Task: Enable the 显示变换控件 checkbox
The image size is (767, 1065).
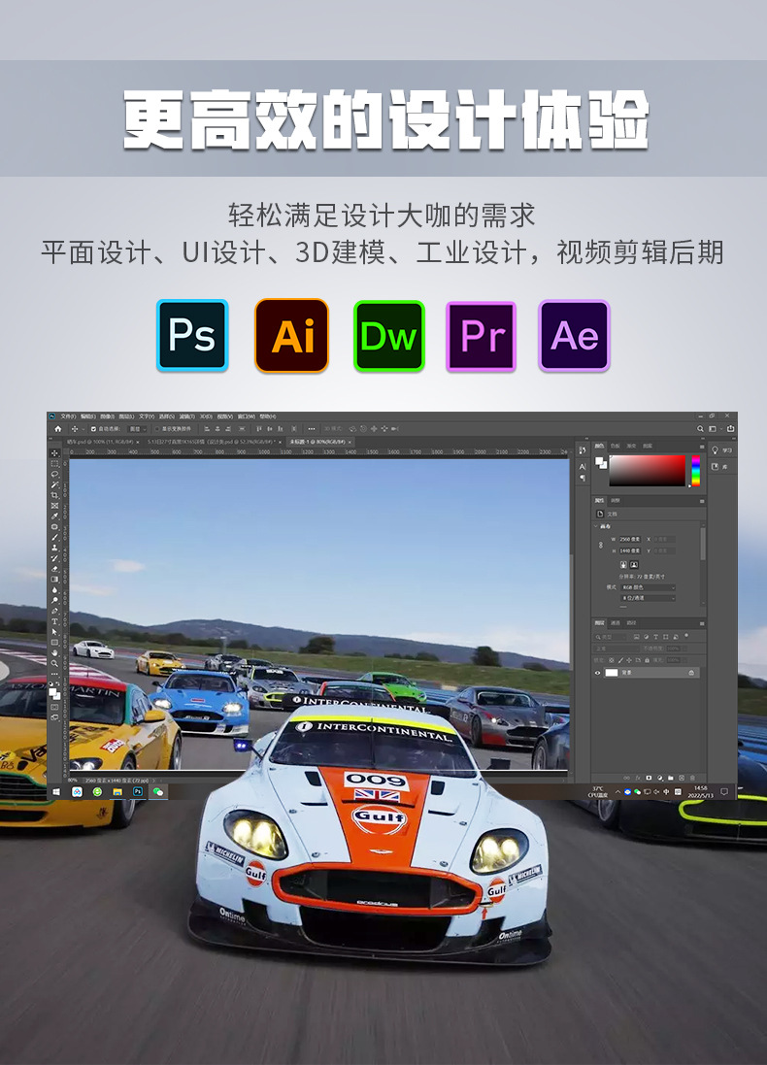Action: tap(157, 429)
